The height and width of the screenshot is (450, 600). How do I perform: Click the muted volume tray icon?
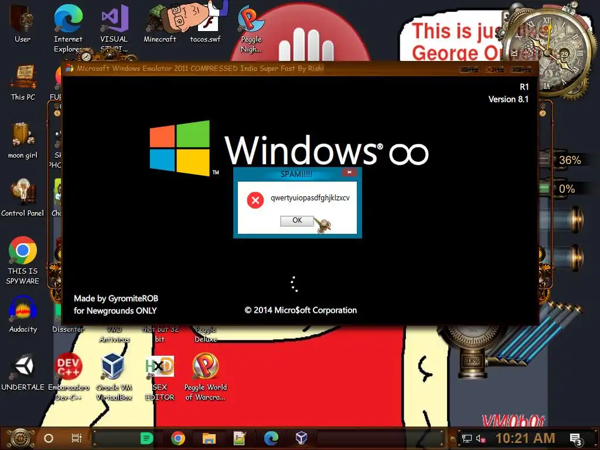(480, 438)
